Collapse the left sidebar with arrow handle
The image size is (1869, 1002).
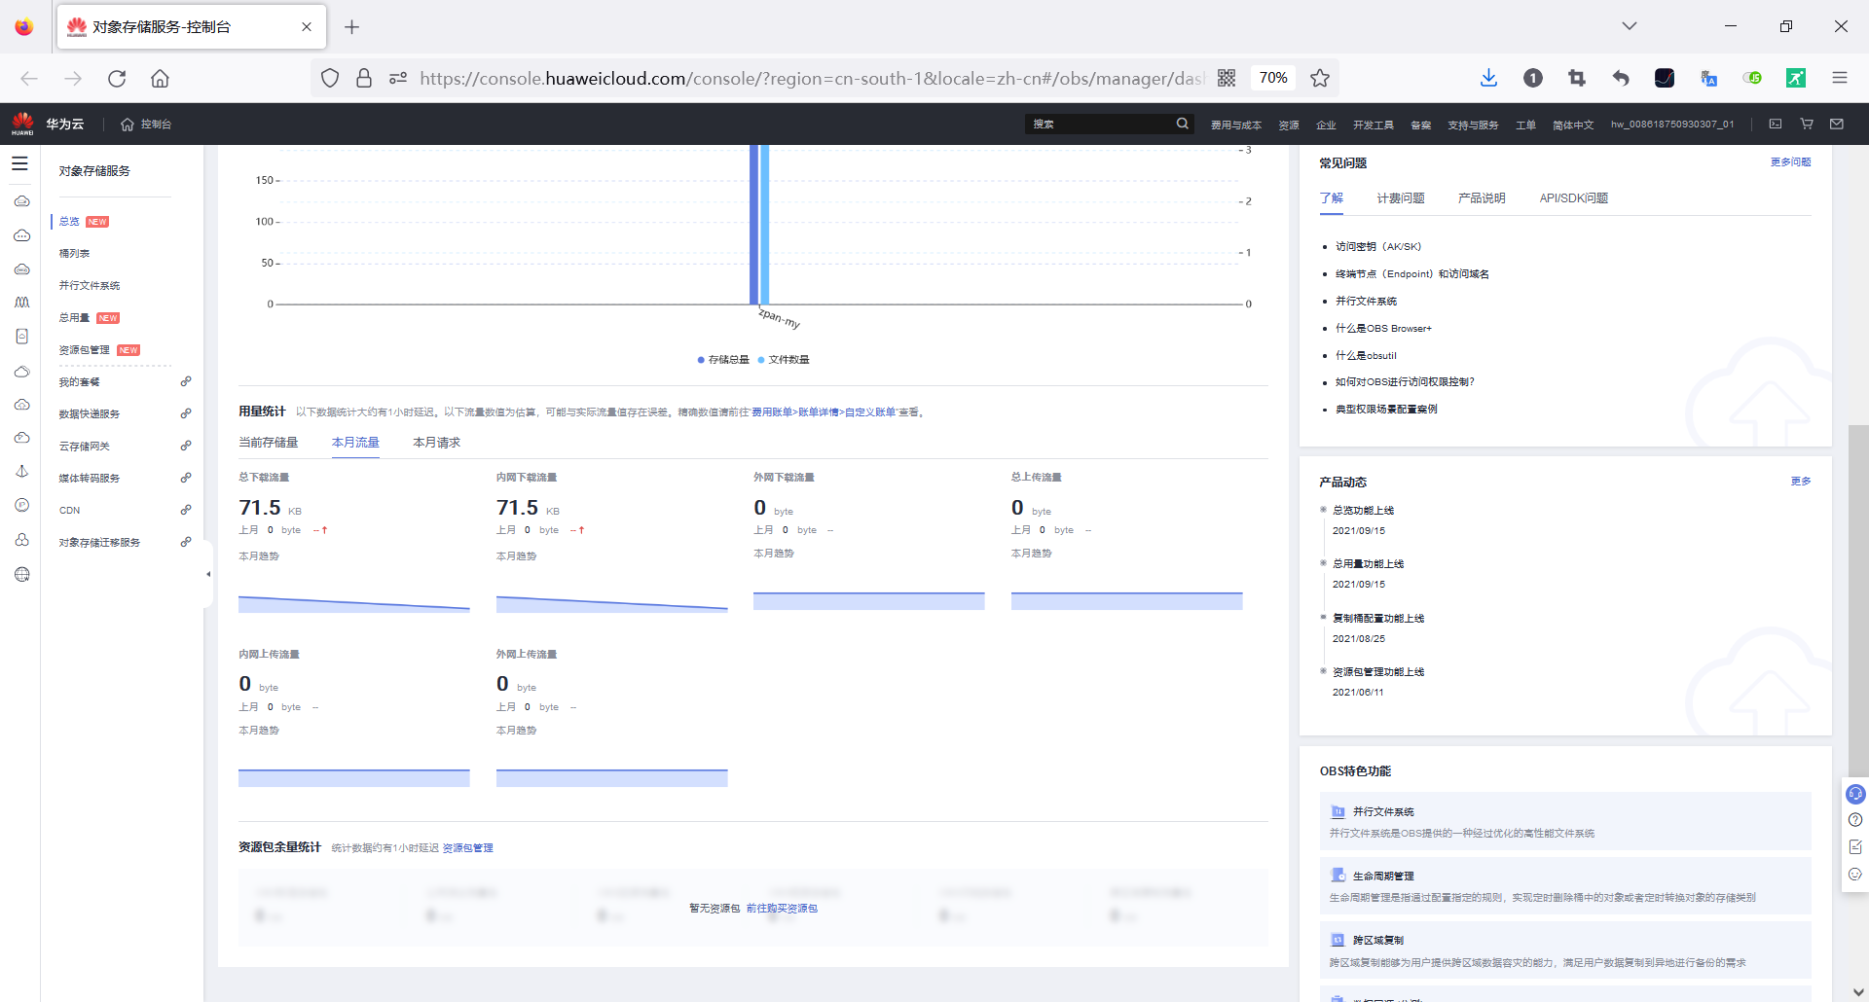click(208, 574)
